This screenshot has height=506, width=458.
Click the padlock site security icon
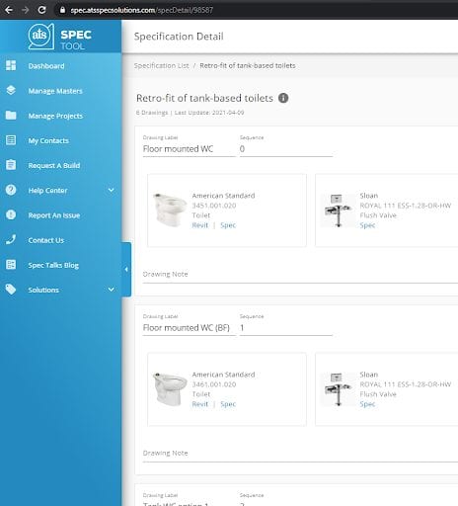[x=62, y=10]
